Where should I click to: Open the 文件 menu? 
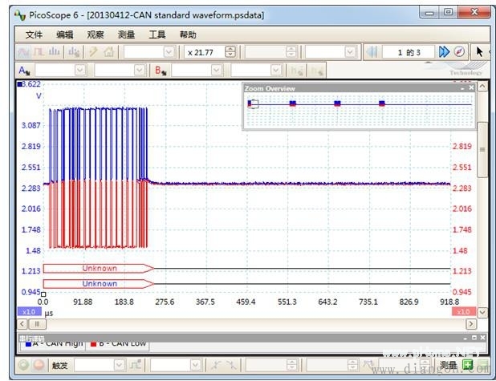click(34, 34)
